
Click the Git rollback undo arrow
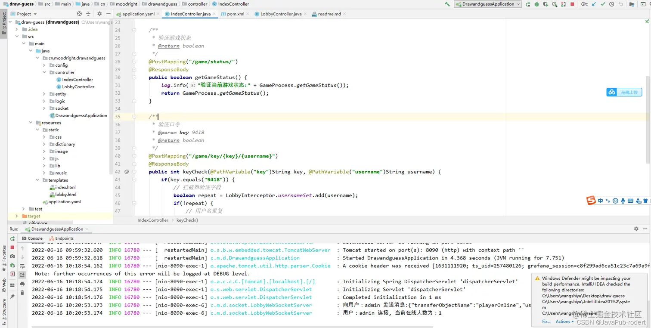[620, 4]
